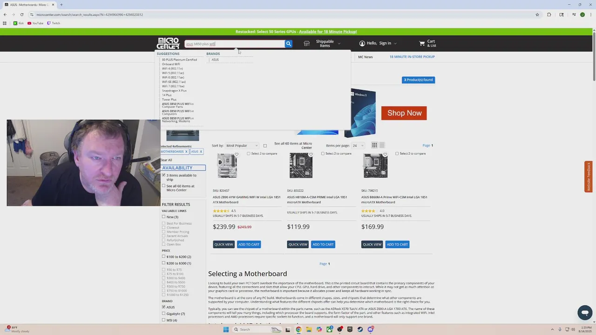
Task: Open the Twitch bookmark
Action: point(54,23)
